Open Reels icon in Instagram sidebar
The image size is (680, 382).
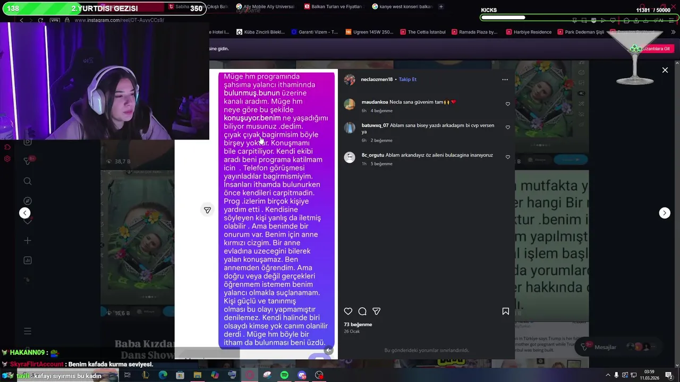(x=28, y=142)
